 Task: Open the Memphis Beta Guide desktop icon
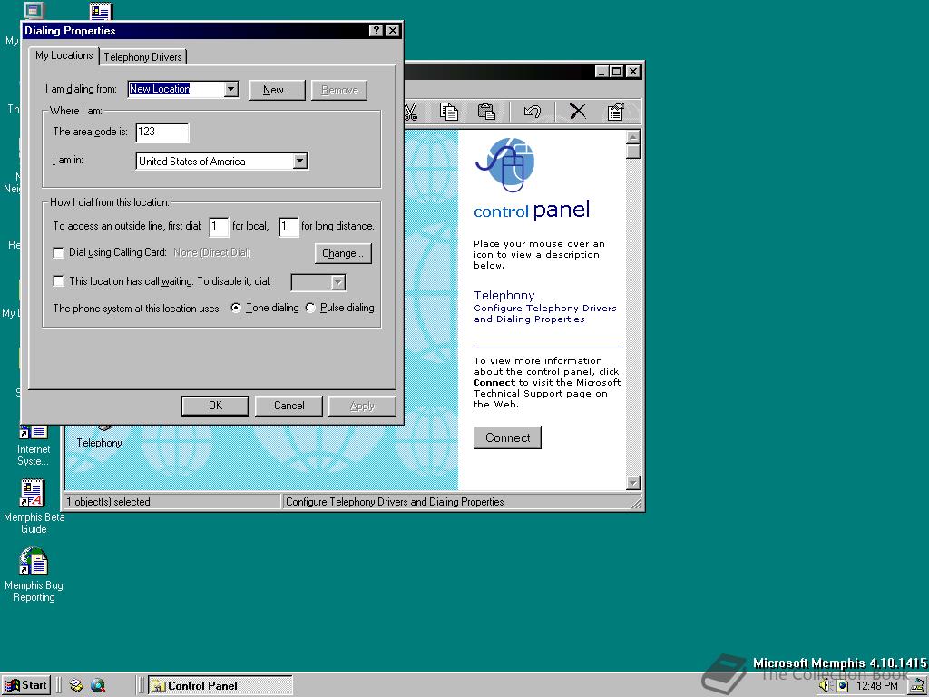34,506
